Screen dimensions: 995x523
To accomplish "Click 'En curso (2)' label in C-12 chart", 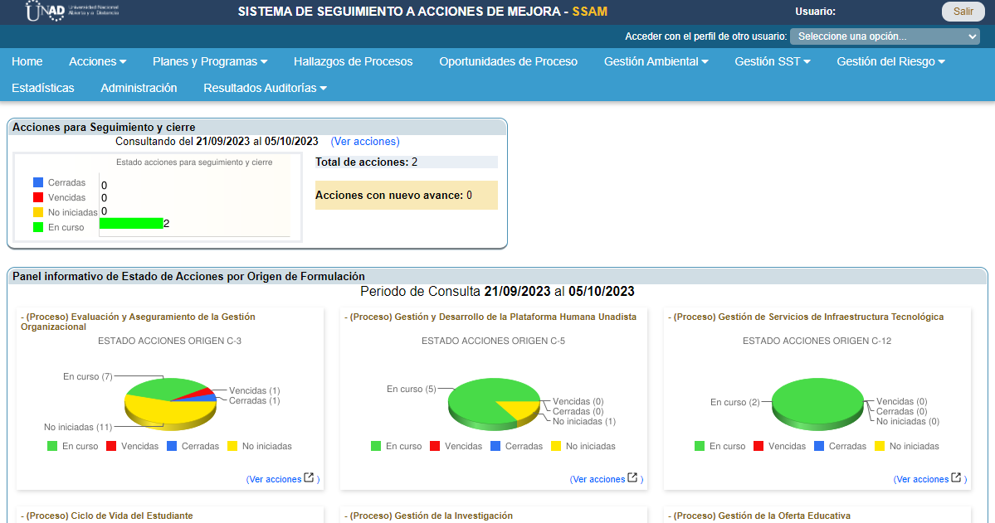I will tap(734, 403).
